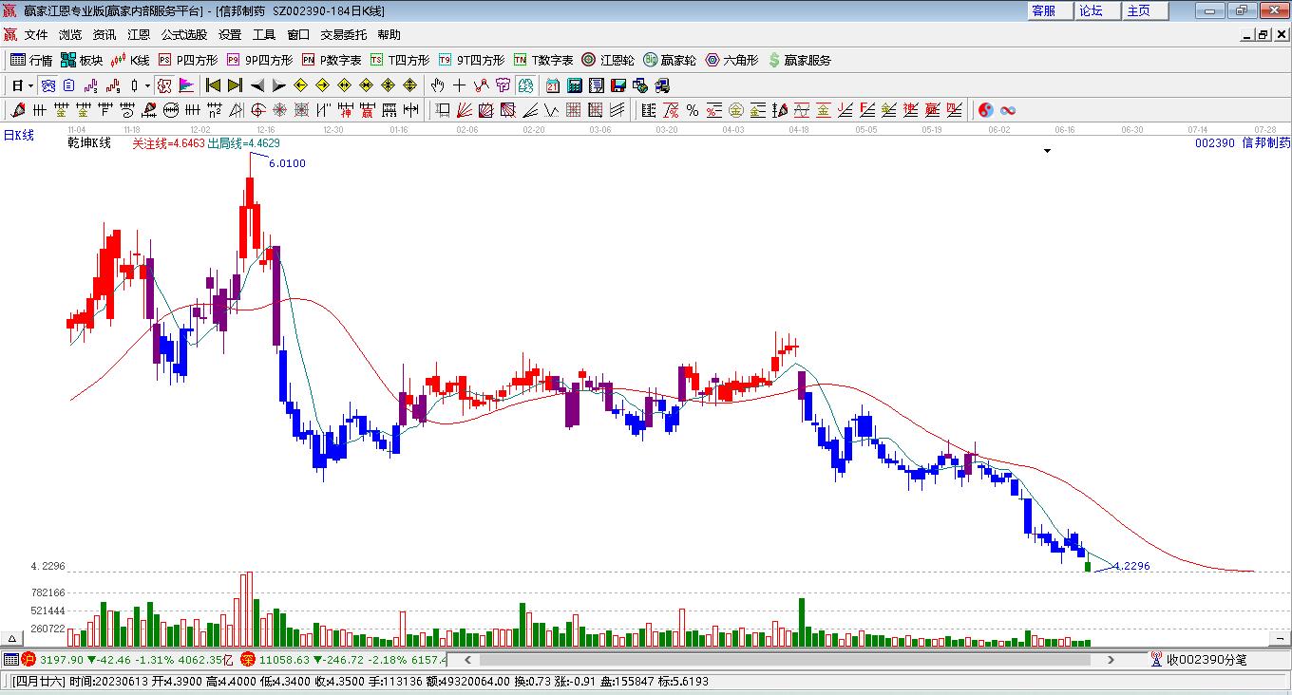
Task: Switch to K线 chart view
Action: pos(130,60)
